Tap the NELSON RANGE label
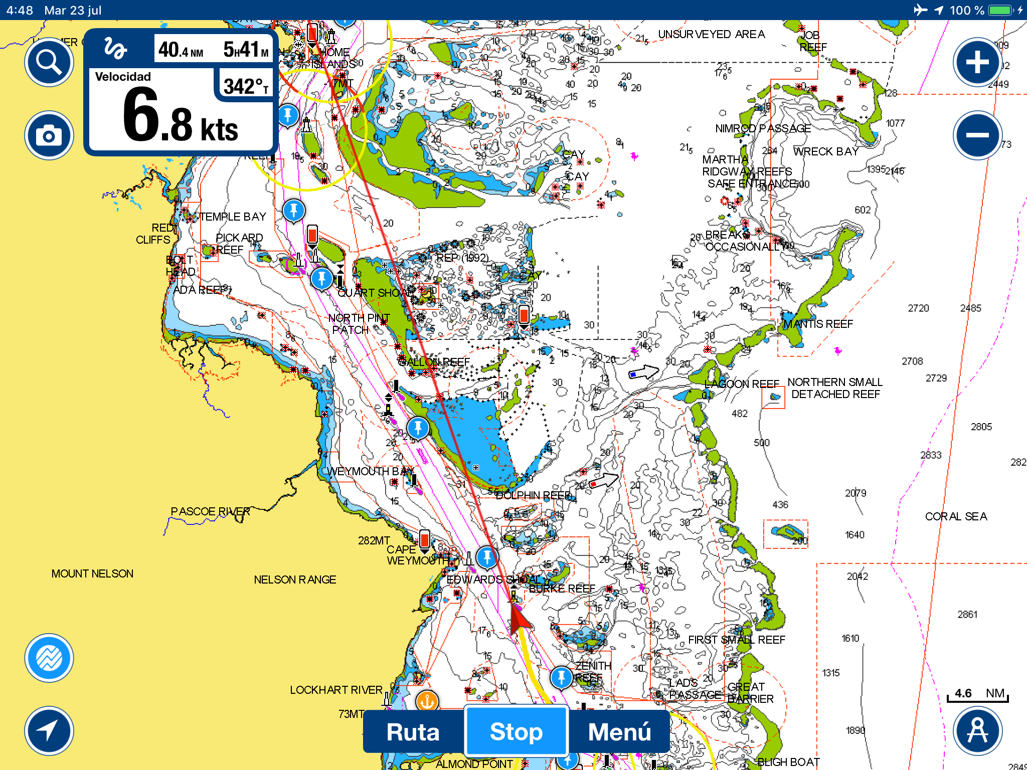1027x770 pixels. [295, 580]
